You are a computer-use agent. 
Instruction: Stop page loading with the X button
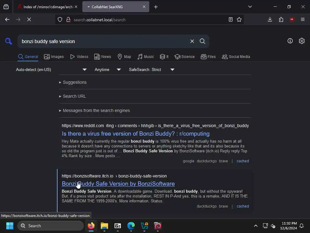(29, 19)
